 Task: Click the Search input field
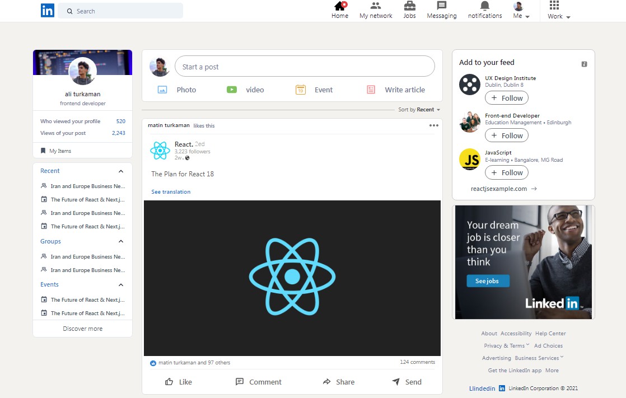pyautogui.click(x=120, y=11)
